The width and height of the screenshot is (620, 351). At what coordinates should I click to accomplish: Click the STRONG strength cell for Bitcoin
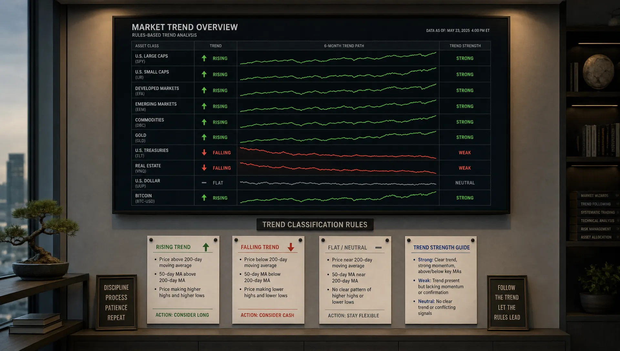(x=465, y=198)
